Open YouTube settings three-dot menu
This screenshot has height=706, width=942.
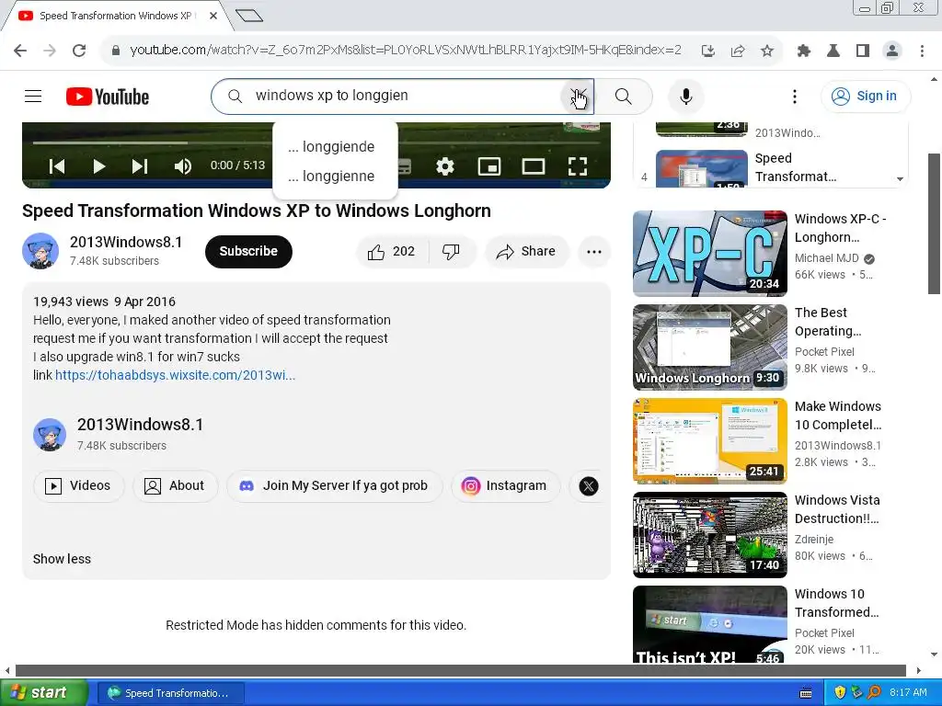[794, 96]
